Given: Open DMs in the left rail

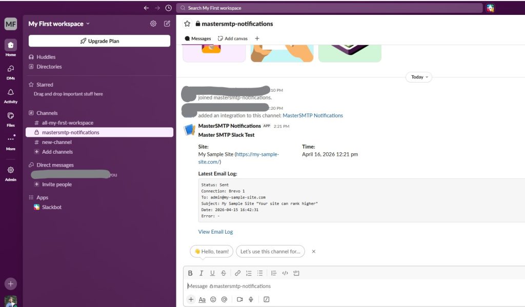Looking at the screenshot, I should (11, 72).
